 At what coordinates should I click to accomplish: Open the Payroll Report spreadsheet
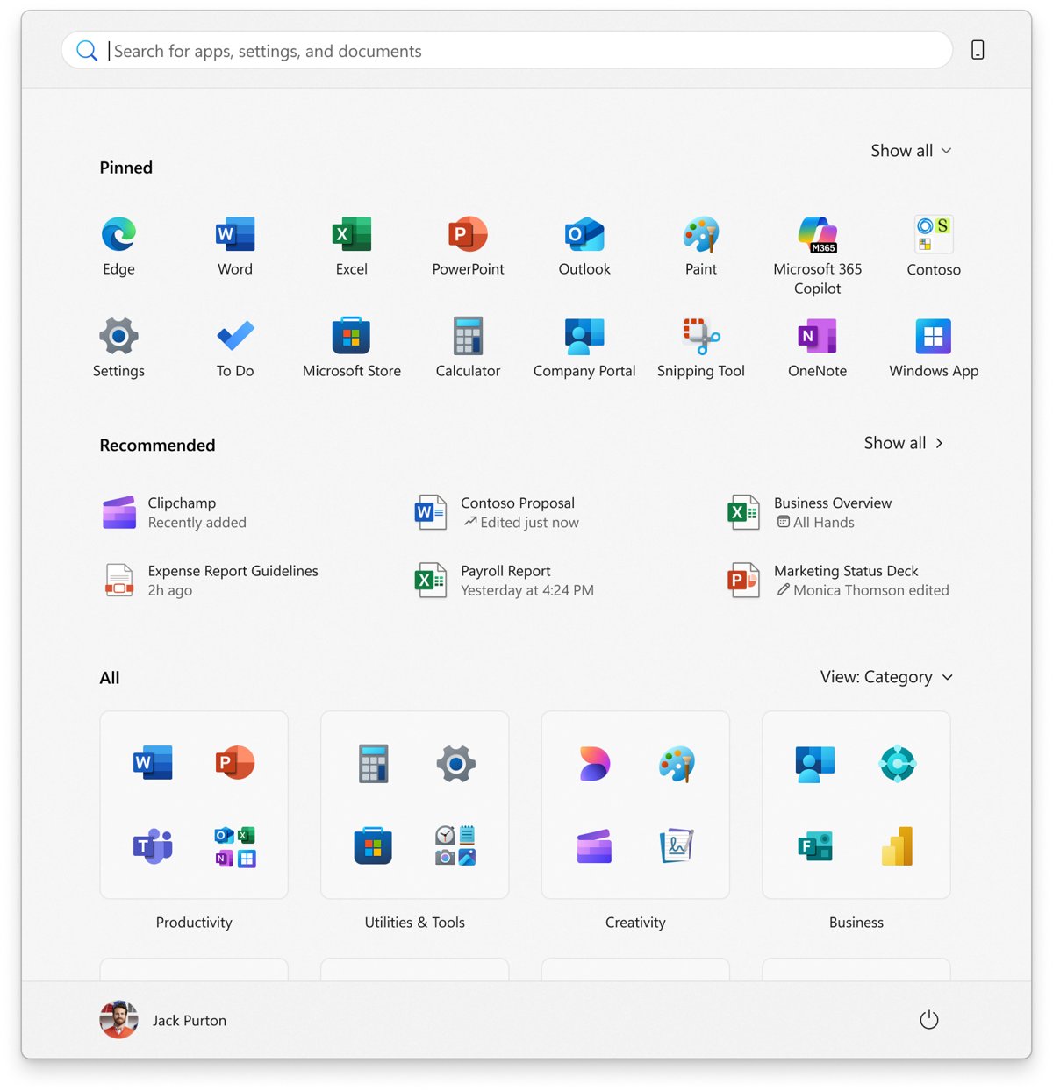tap(505, 580)
